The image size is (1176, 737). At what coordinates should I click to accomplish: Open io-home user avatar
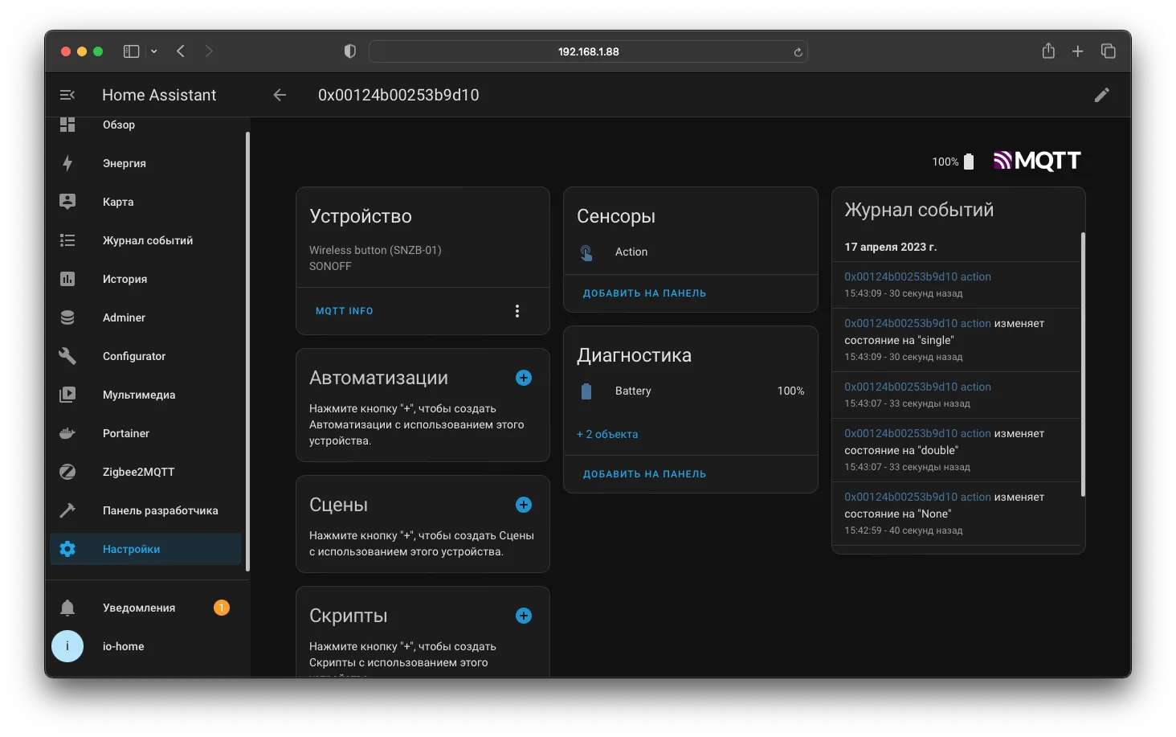[x=67, y=646]
